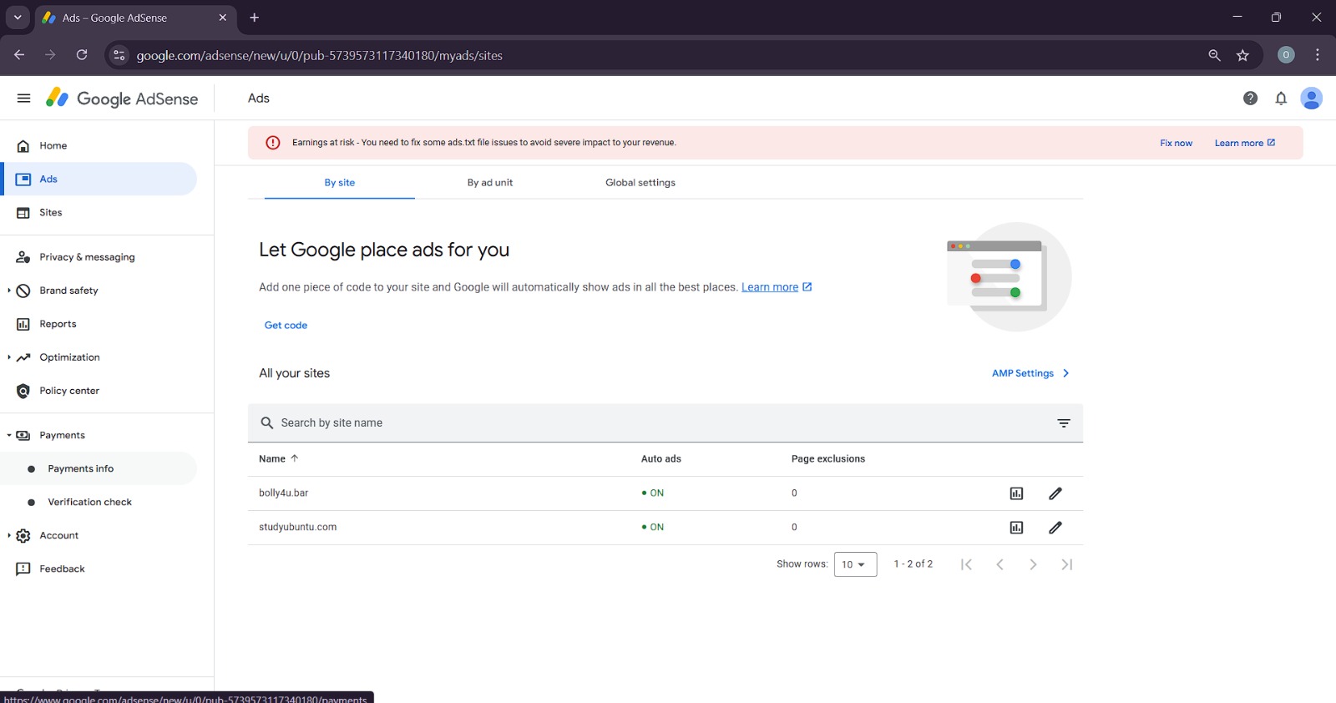Go to first page of sites
Image resolution: width=1336 pixels, height=703 pixels.
966,564
